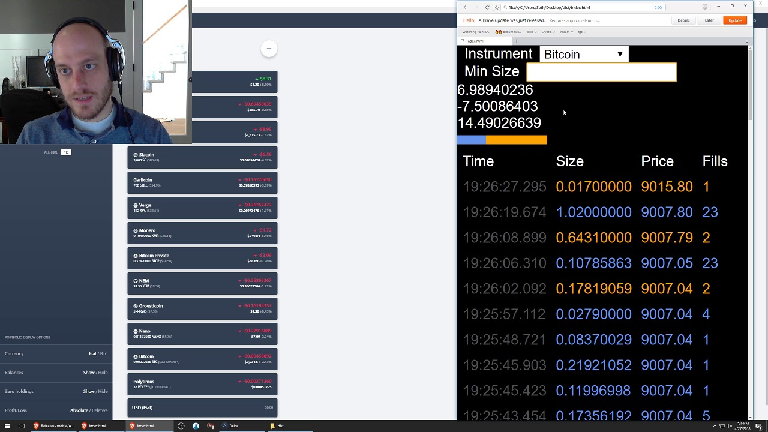
Task: Click the Size column header
Action: pyautogui.click(x=569, y=161)
